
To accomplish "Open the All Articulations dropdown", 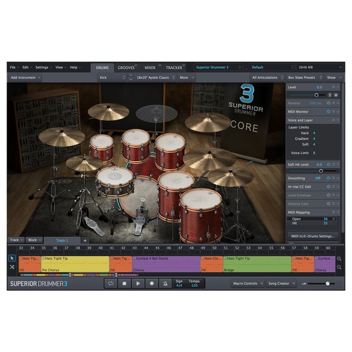I will point(268,77).
